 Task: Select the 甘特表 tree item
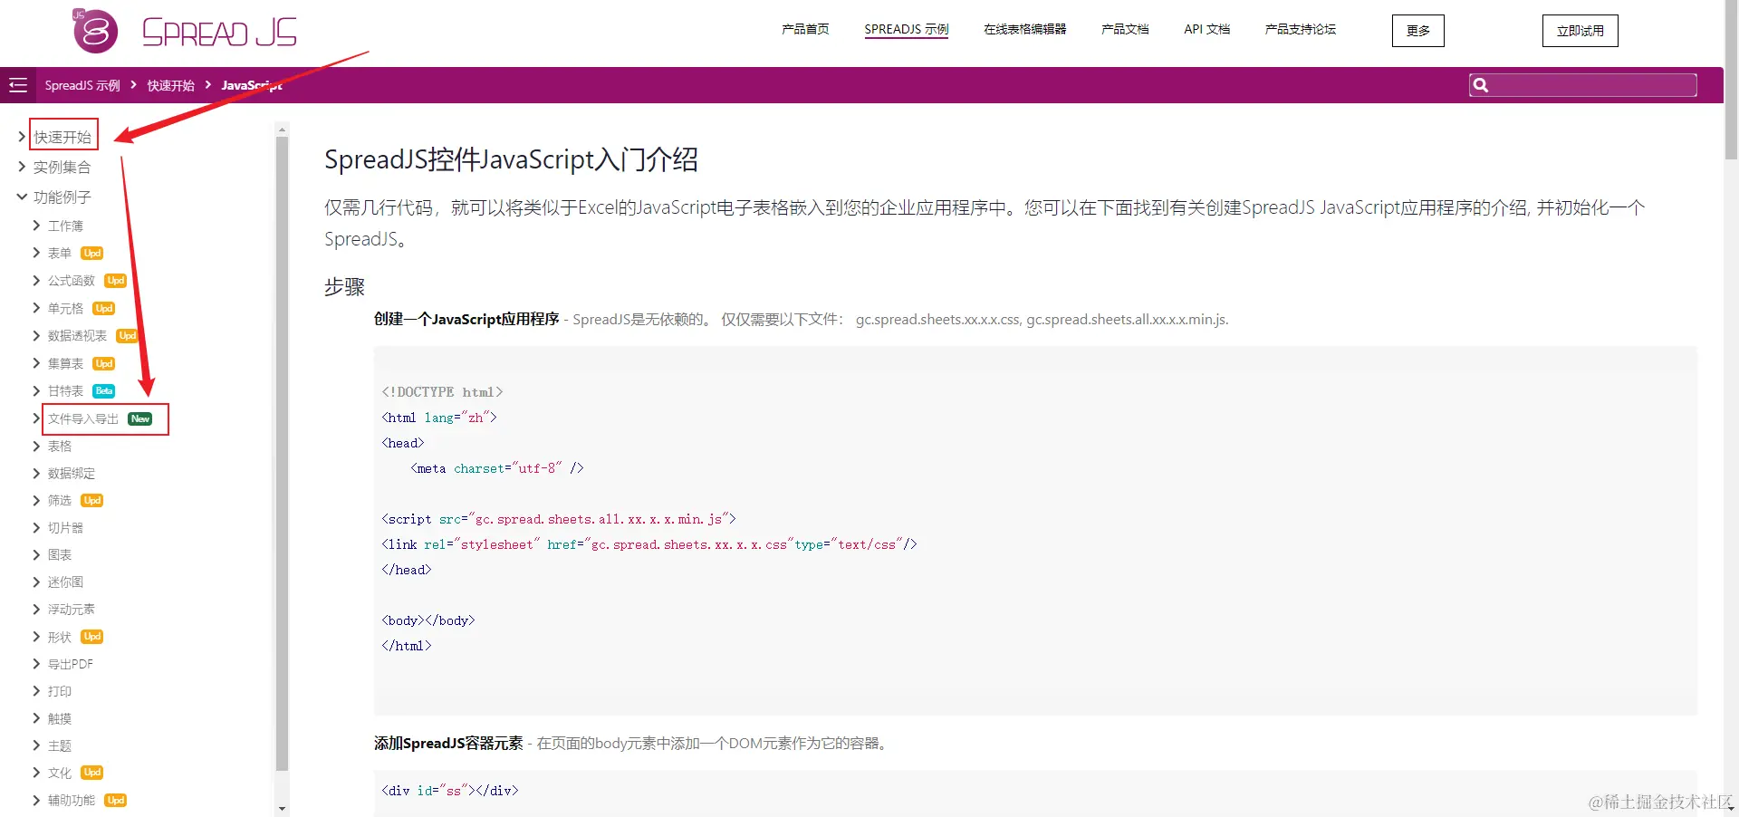tap(65, 391)
